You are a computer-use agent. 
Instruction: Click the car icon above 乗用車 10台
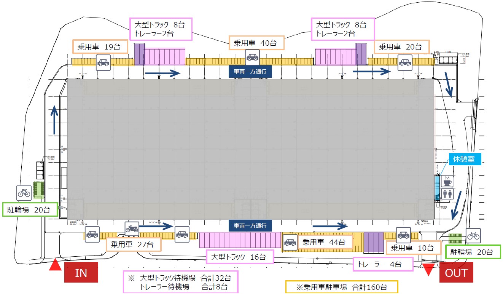[403, 234]
